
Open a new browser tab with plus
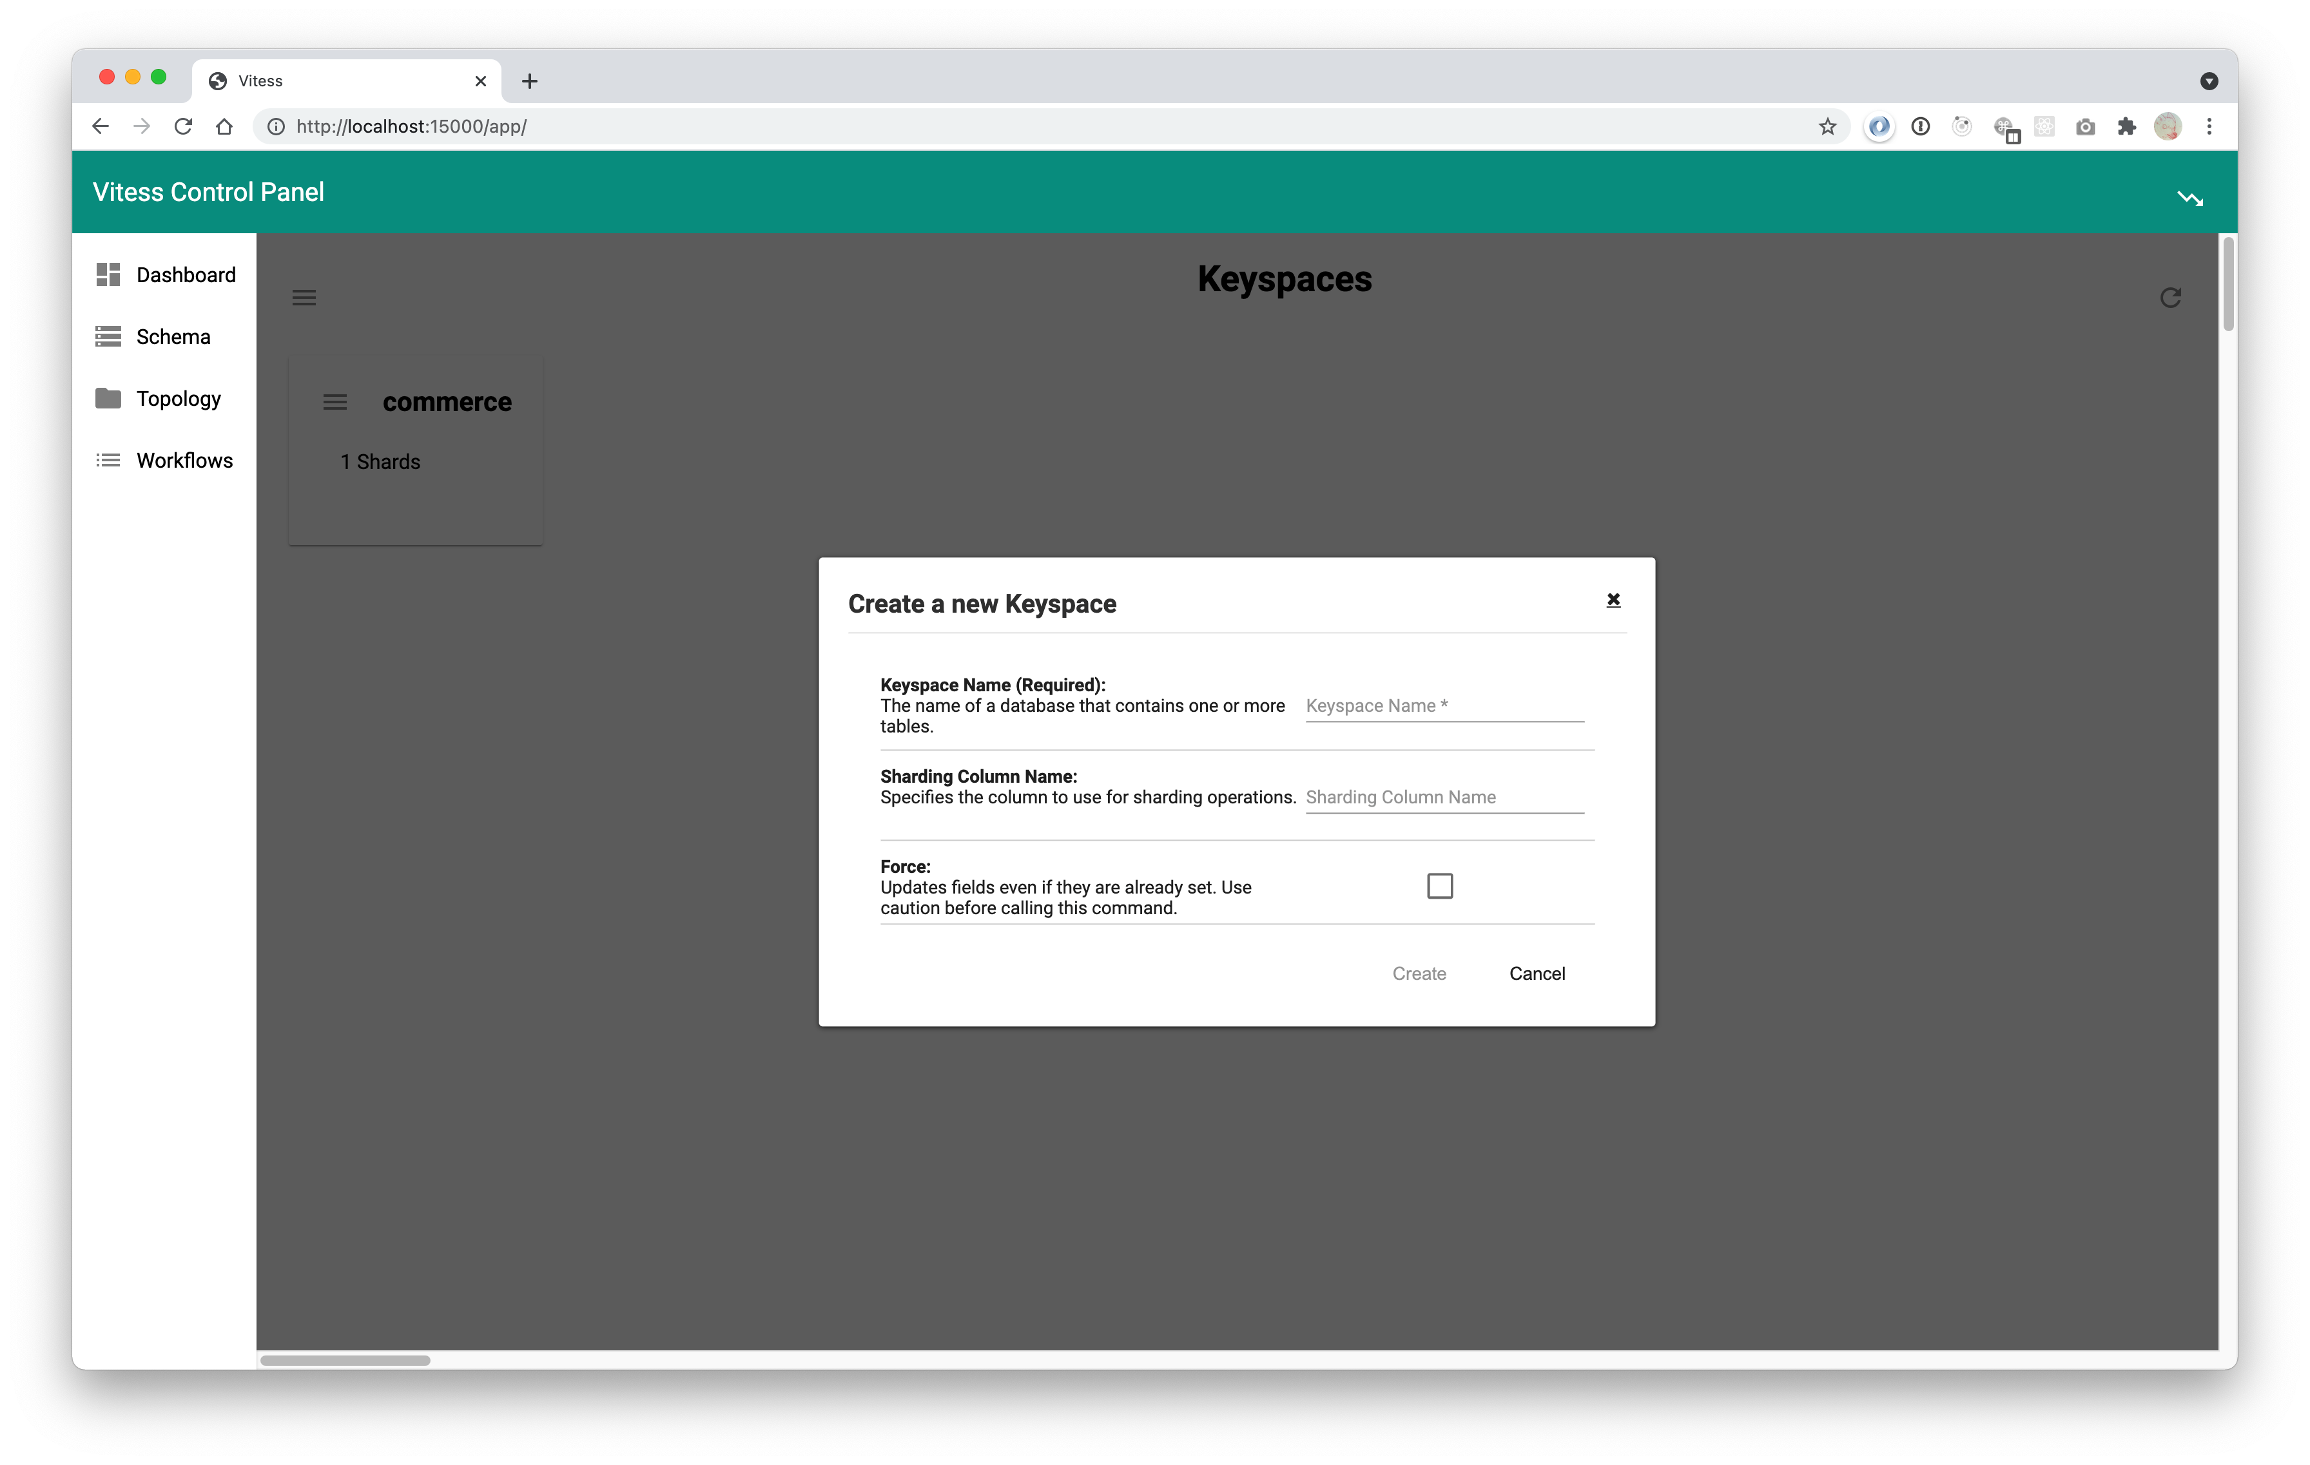pos(530,81)
